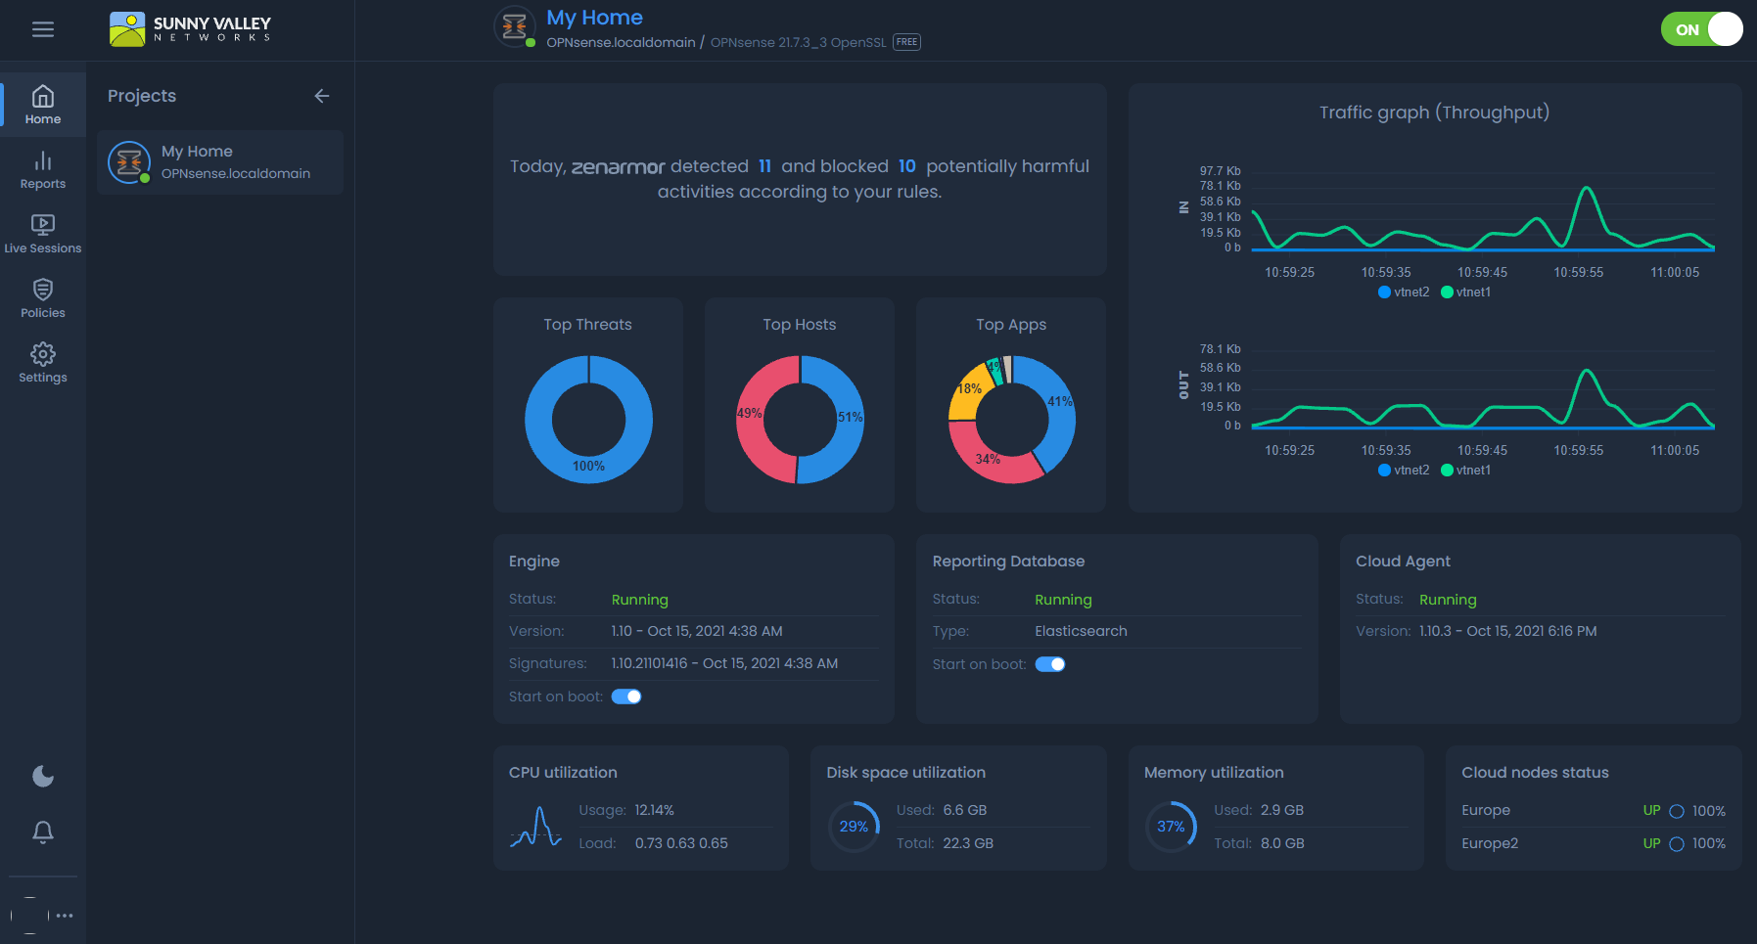Click the detected count 11

coord(764,166)
